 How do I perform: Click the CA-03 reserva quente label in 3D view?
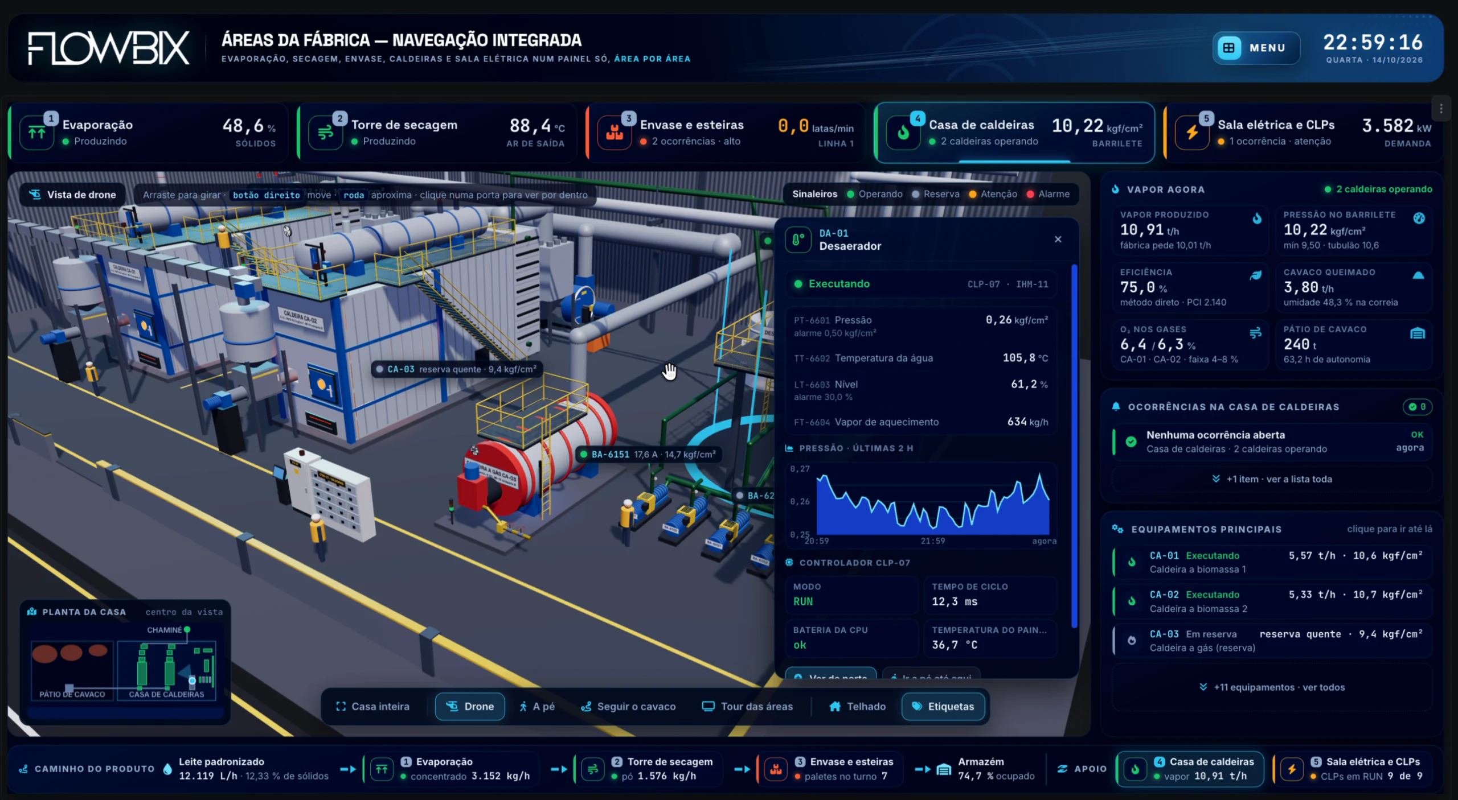click(456, 369)
